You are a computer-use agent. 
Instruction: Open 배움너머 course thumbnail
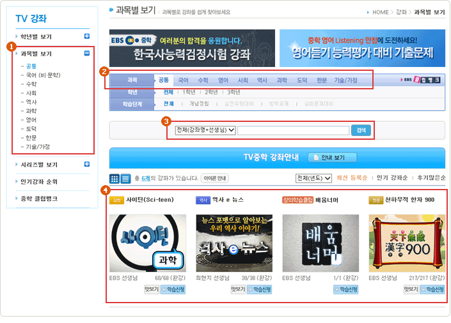click(x=320, y=243)
